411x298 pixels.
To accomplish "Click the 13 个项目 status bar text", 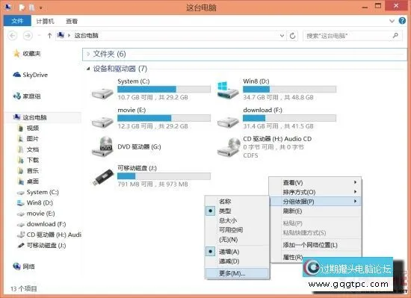I will click(x=24, y=288).
